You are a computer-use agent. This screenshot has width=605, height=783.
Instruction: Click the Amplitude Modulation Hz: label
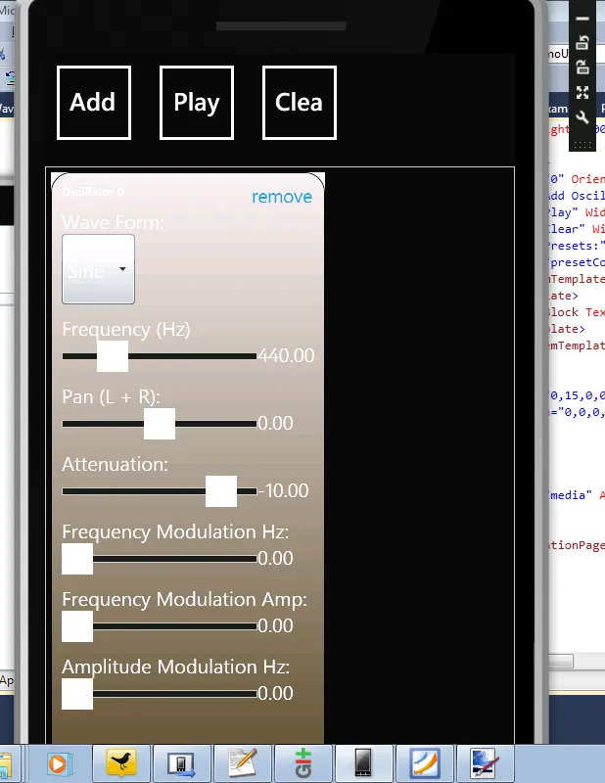176,667
